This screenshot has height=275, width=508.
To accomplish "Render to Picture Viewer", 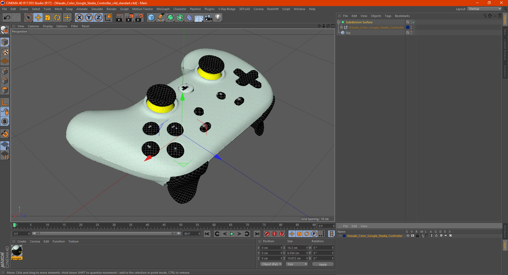I will (129, 18).
